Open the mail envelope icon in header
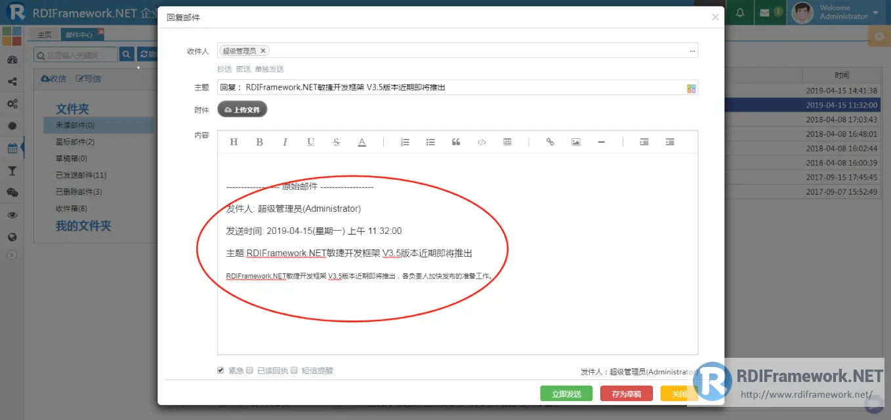Image resolution: width=891 pixels, height=420 pixels. click(764, 12)
